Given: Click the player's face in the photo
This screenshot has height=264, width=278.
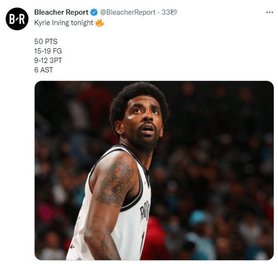Looking at the screenshot, I should (144, 122).
